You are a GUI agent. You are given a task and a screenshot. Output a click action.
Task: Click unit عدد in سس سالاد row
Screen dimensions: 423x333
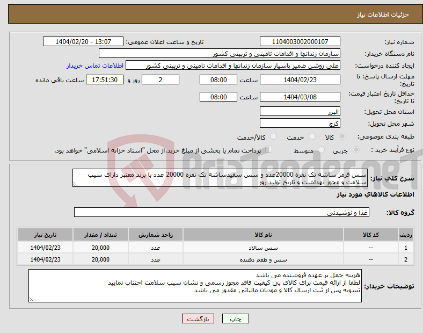point(156,248)
